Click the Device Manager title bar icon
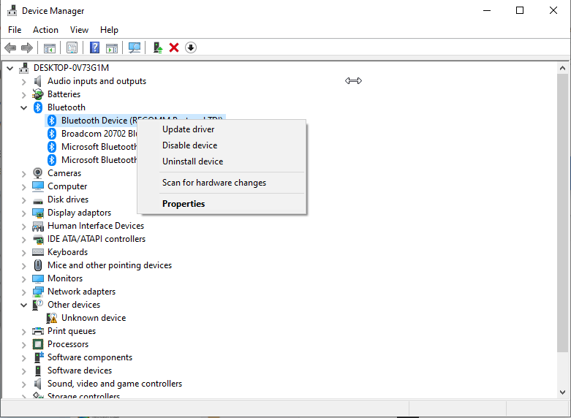The height and width of the screenshot is (418, 571). (x=12, y=10)
